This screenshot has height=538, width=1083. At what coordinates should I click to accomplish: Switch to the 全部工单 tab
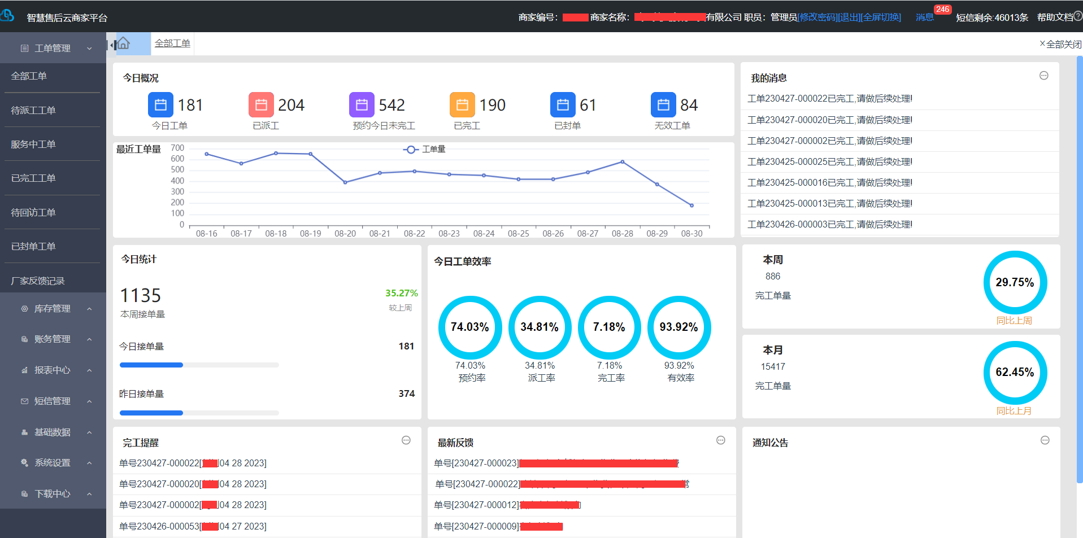click(172, 43)
